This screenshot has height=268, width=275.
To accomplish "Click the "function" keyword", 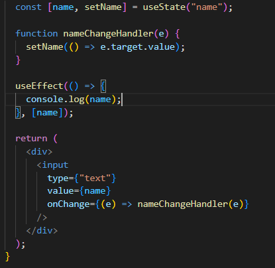I will [36, 34].
